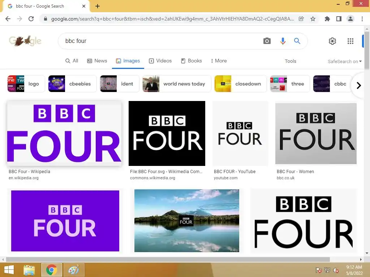Open the commons.wikimedia.org source link
Screen dimensions: 370x277
[x=152, y=178]
